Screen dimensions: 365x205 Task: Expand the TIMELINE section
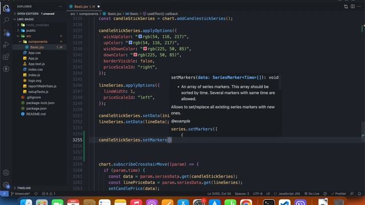point(23,188)
